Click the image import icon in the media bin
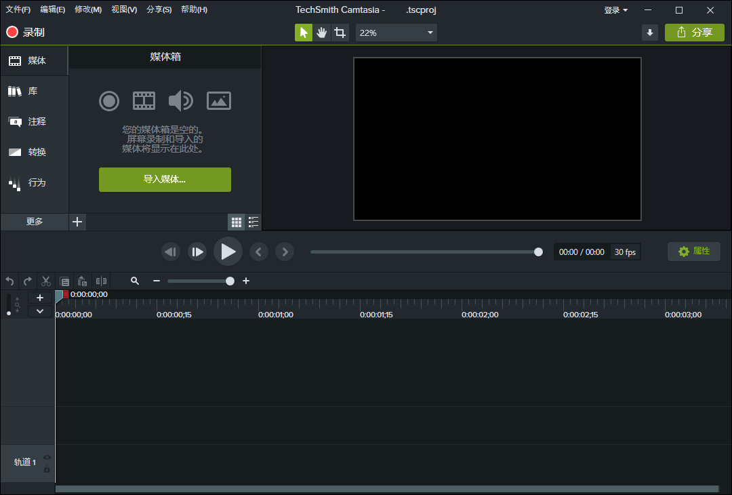Screen dimensions: 732x495 tap(218, 100)
